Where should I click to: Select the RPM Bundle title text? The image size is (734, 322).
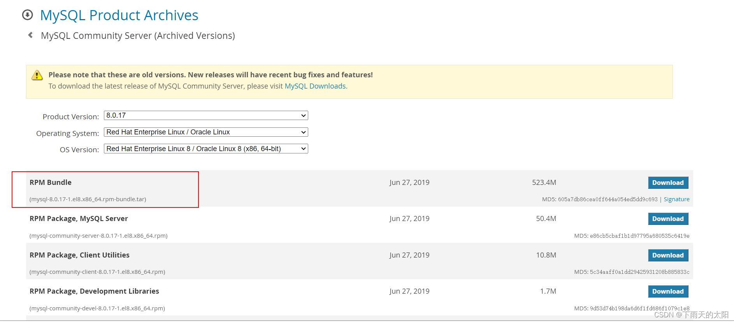click(51, 182)
